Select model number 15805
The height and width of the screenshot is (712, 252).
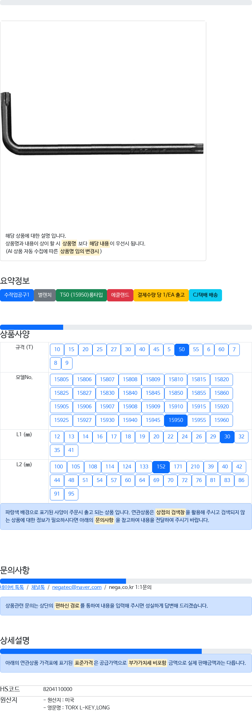61,380
